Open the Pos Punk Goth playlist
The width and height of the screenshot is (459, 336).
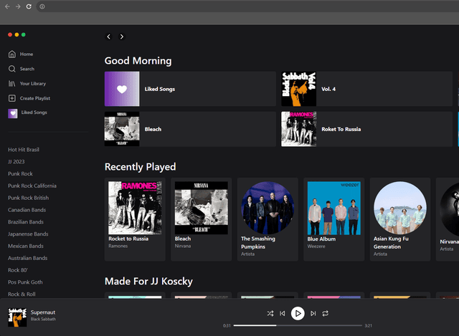[x=25, y=282]
